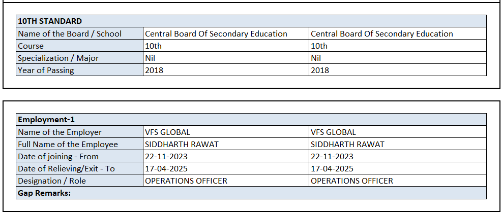
Task: Select the right-column "OPERATIONS OFFICER" cell
Action: [351, 181]
